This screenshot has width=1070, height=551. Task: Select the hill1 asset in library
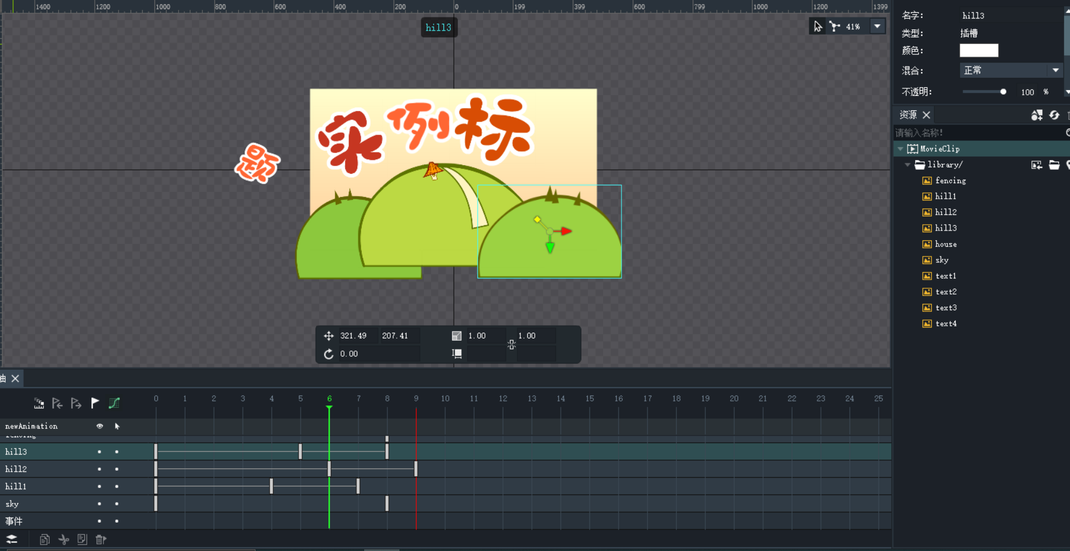point(946,196)
